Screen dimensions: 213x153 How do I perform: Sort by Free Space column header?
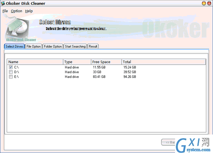click(106, 62)
